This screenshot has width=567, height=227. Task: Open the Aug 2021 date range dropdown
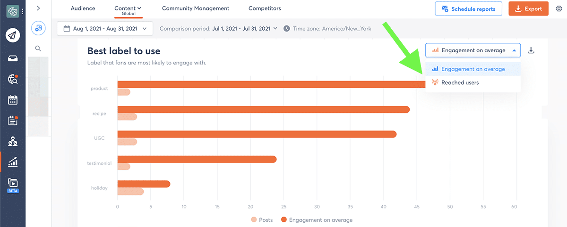click(x=105, y=29)
